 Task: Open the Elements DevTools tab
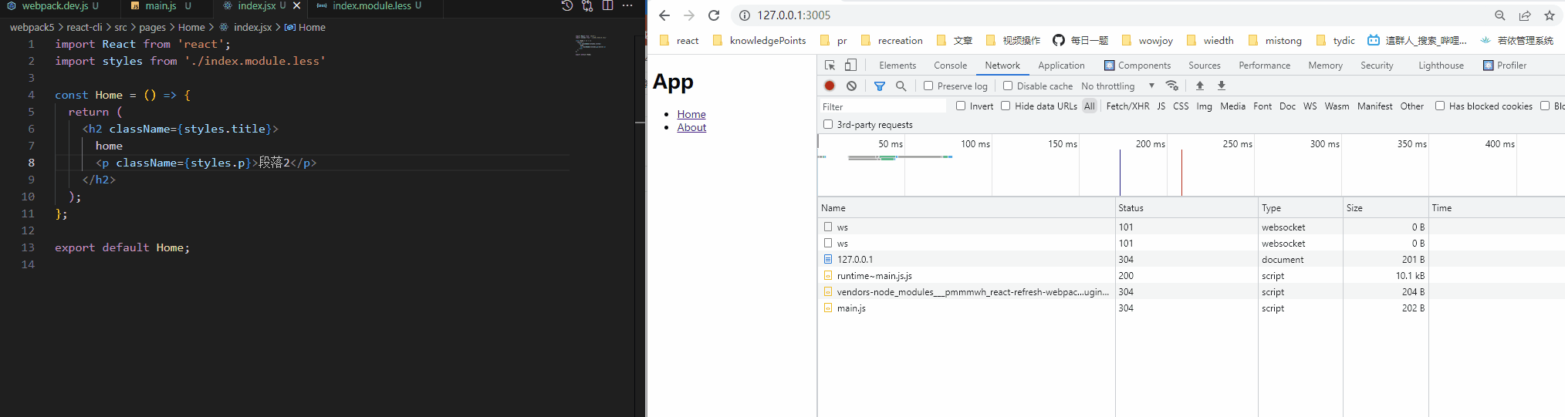point(897,66)
